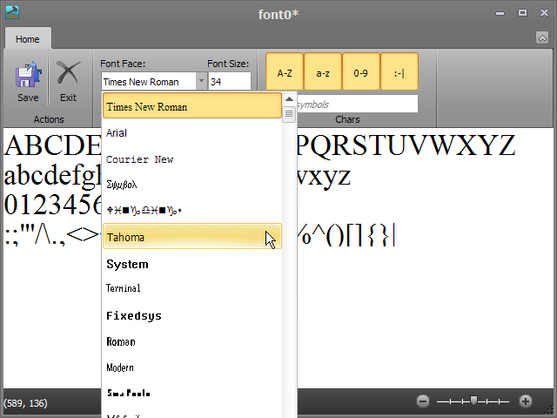The image size is (557, 418).
Task: Toggle the a-z lowercase characters button
Action: tap(323, 73)
